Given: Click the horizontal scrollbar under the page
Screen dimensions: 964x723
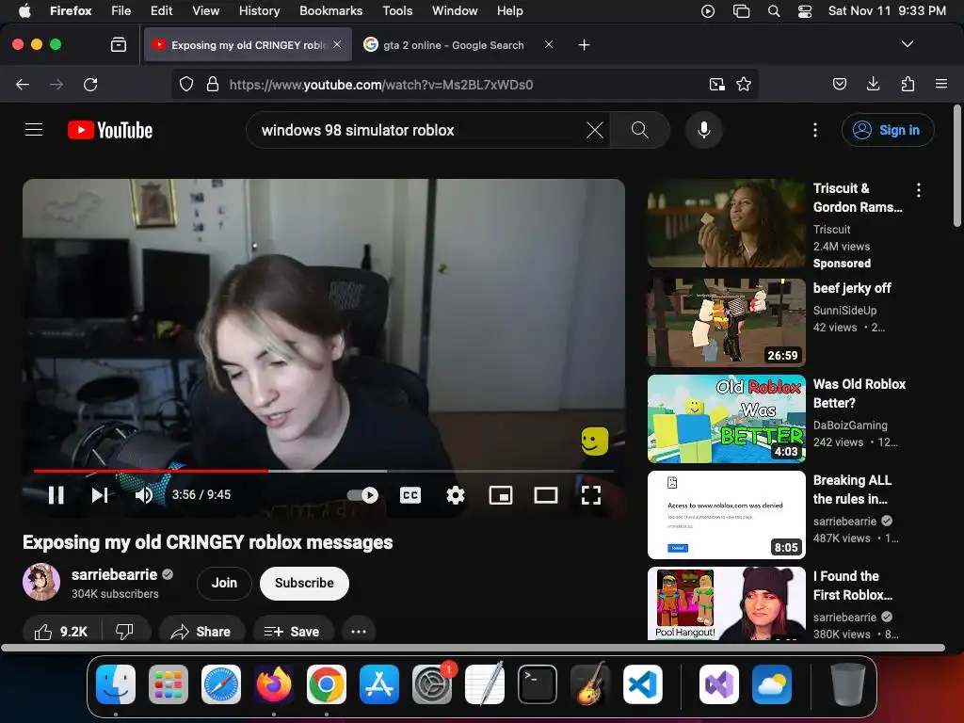Looking at the screenshot, I should [x=473, y=648].
